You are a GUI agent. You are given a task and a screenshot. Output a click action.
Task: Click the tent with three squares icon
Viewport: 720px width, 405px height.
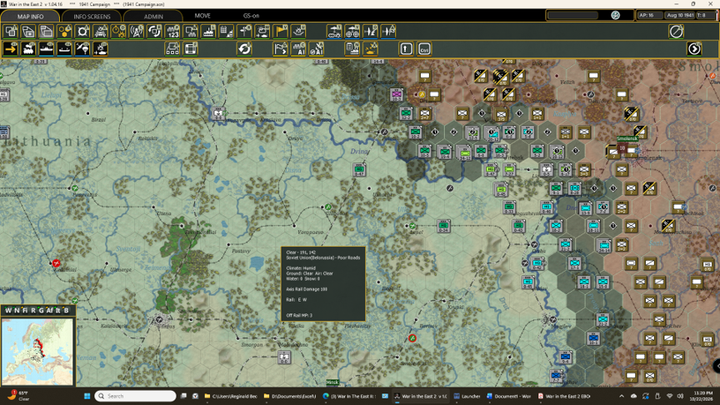pos(172,48)
